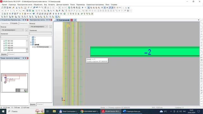
Task: Open Task View on the taskbar
Action: point(48,111)
